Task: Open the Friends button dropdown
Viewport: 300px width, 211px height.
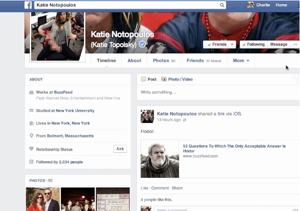Action: (219, 44)
